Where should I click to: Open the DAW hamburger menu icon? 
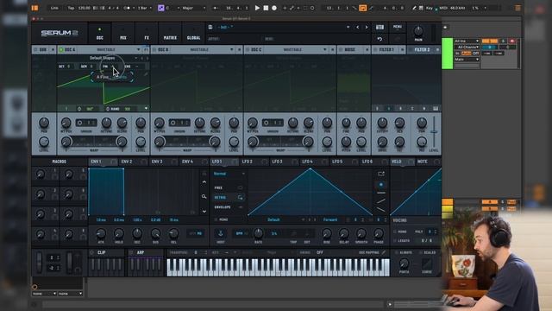point(517,8)
